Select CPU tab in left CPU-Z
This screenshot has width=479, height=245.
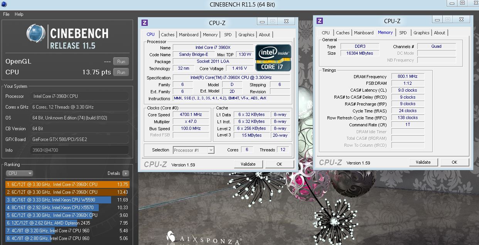pos(150,35)
